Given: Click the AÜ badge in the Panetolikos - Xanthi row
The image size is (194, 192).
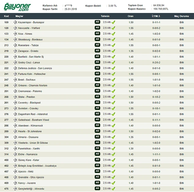Looking at the screenshot, I should coord(97,148).
